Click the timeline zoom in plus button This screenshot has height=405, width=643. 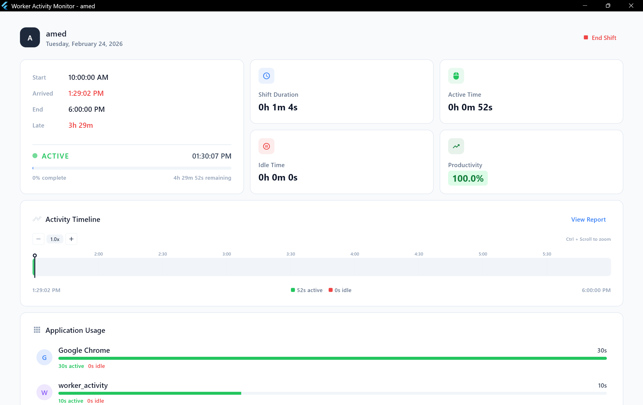pyautogui.click(x=71, y=239)
